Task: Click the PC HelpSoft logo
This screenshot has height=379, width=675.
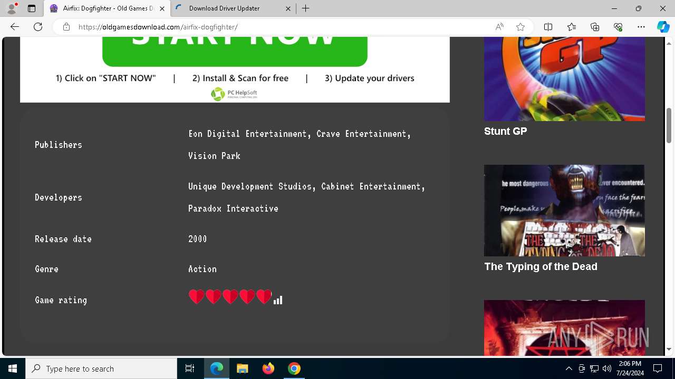Action: (x=234, y=94)
